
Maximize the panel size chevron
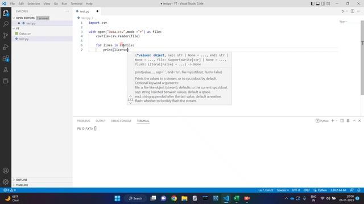click(x=354, y=121)
